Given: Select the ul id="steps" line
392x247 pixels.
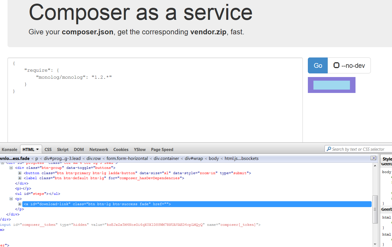Looking at the screenshot, I should [x=38, y=194].
